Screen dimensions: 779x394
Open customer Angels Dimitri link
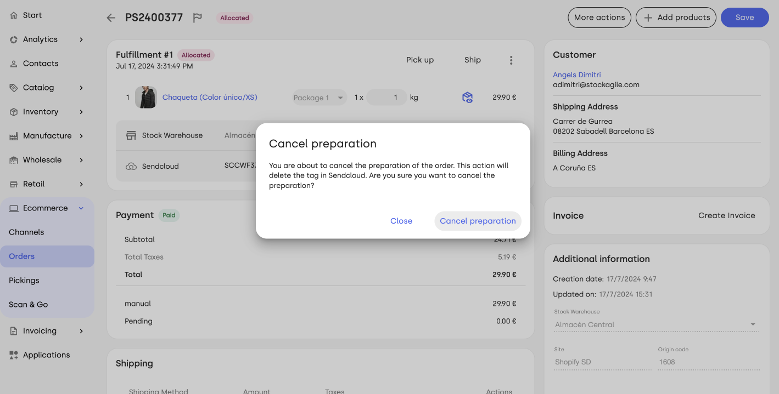pyautogui.click(x=577, y=75)
